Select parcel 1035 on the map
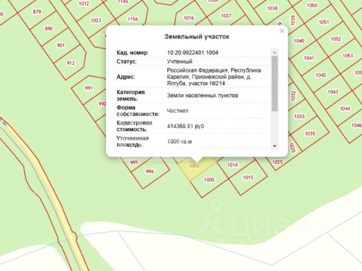This screenshot has width=362, height=271. (310, 133)
